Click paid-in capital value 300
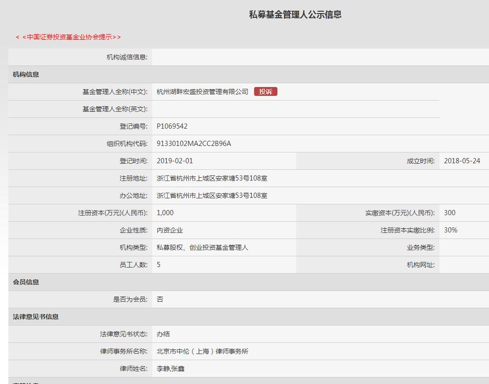The image size is (489, 384). (449, 212)
